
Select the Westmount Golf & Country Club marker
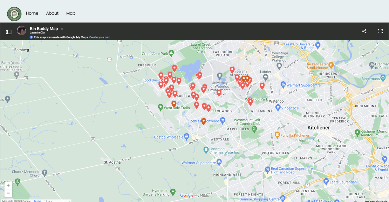click(254, 129)
